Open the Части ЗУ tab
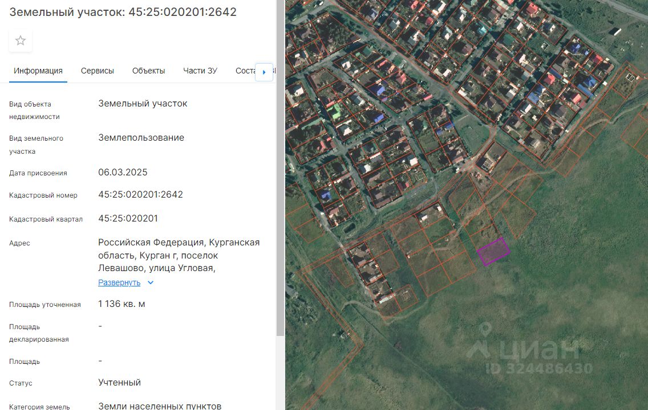The width and height of the screenshot is (648, 410). [x=200, y=71]
